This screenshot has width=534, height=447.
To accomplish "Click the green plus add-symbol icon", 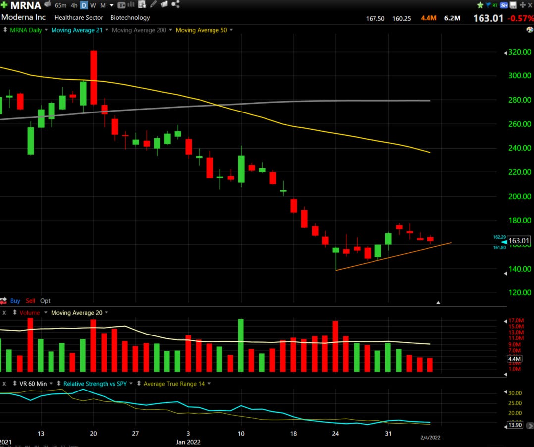I will (x=4, y=5).
